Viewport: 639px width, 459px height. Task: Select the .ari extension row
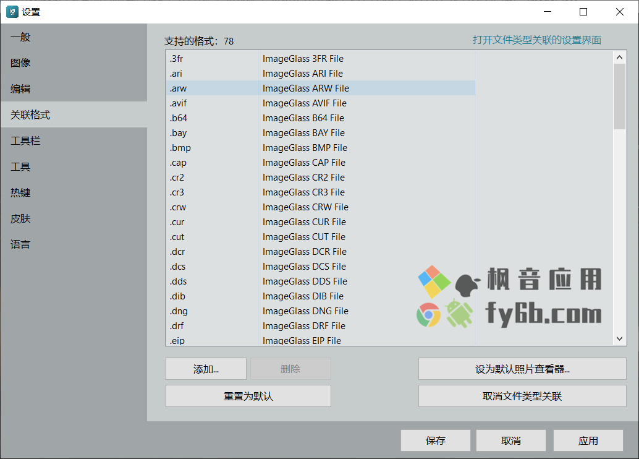(320, 74)
